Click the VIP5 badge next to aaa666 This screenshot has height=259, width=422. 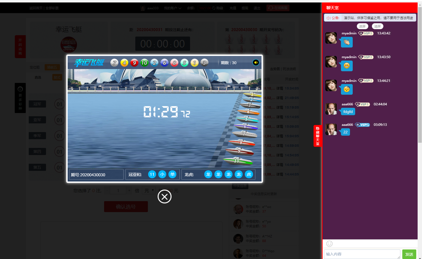click(x=362, y=125)
